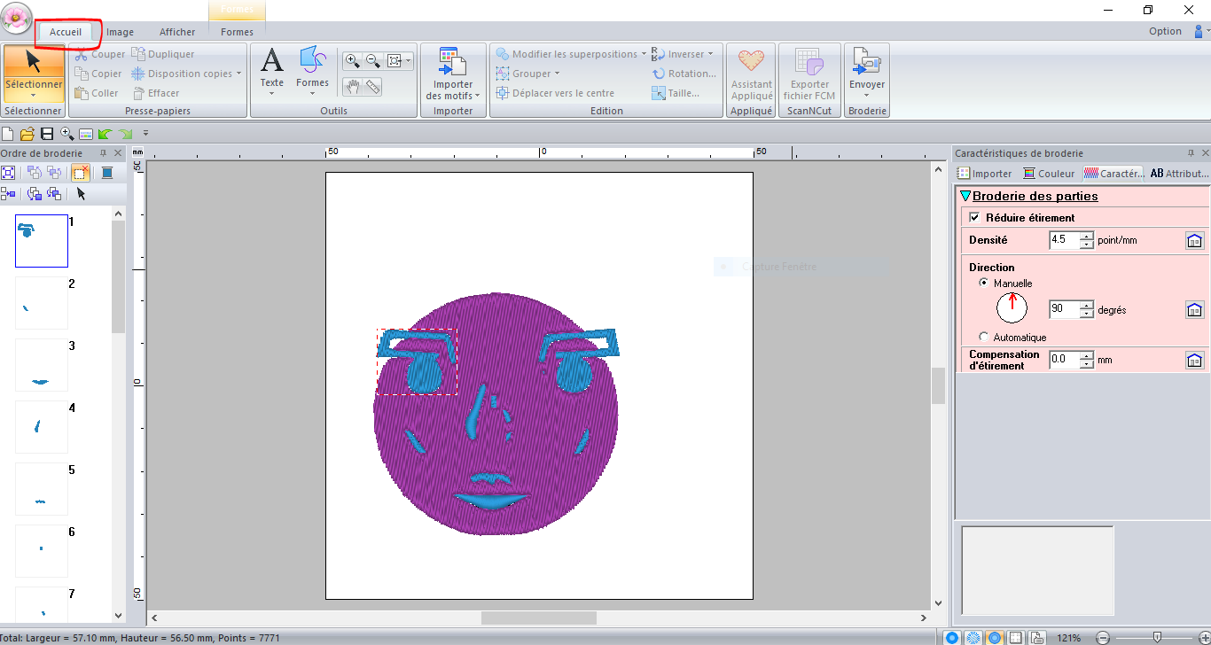
Task: Click the save disk icon
Action: 47,134
